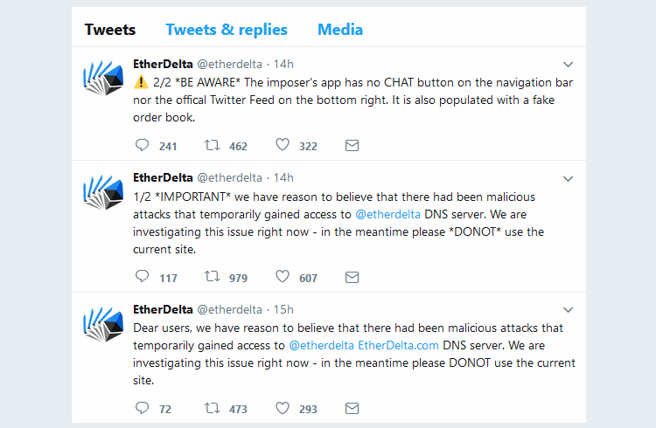Like the 1/2 IMPORTANT tweet
Viewport: 656px width, 428px height.
coord(283,277)
